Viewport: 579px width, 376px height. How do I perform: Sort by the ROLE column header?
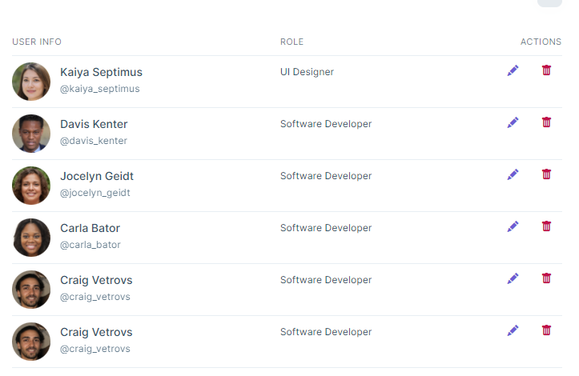(292, 42)
